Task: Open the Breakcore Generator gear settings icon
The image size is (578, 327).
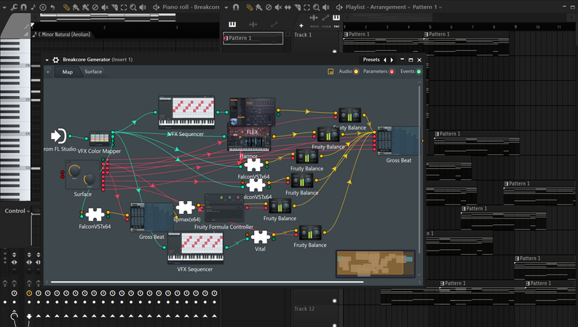Action: (x=55, y=60)
